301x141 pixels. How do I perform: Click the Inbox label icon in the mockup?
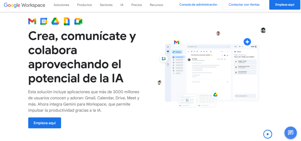click(x=173, y=57)
